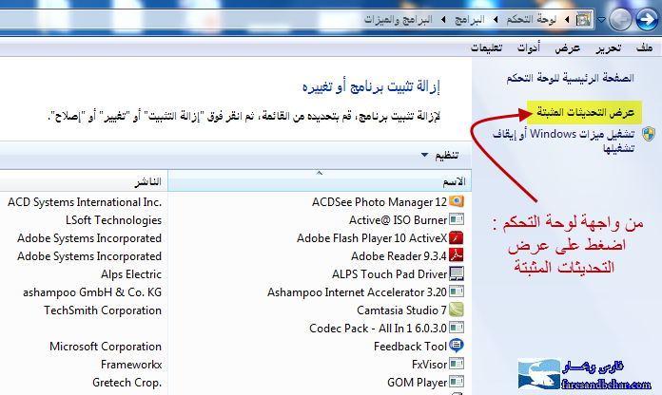The width and height of the screenshot is (662, 395).
Task: Click the Adobe Reader 9.3.4 PDF icon
Action: pyautogui.click(x=457, y=256)
